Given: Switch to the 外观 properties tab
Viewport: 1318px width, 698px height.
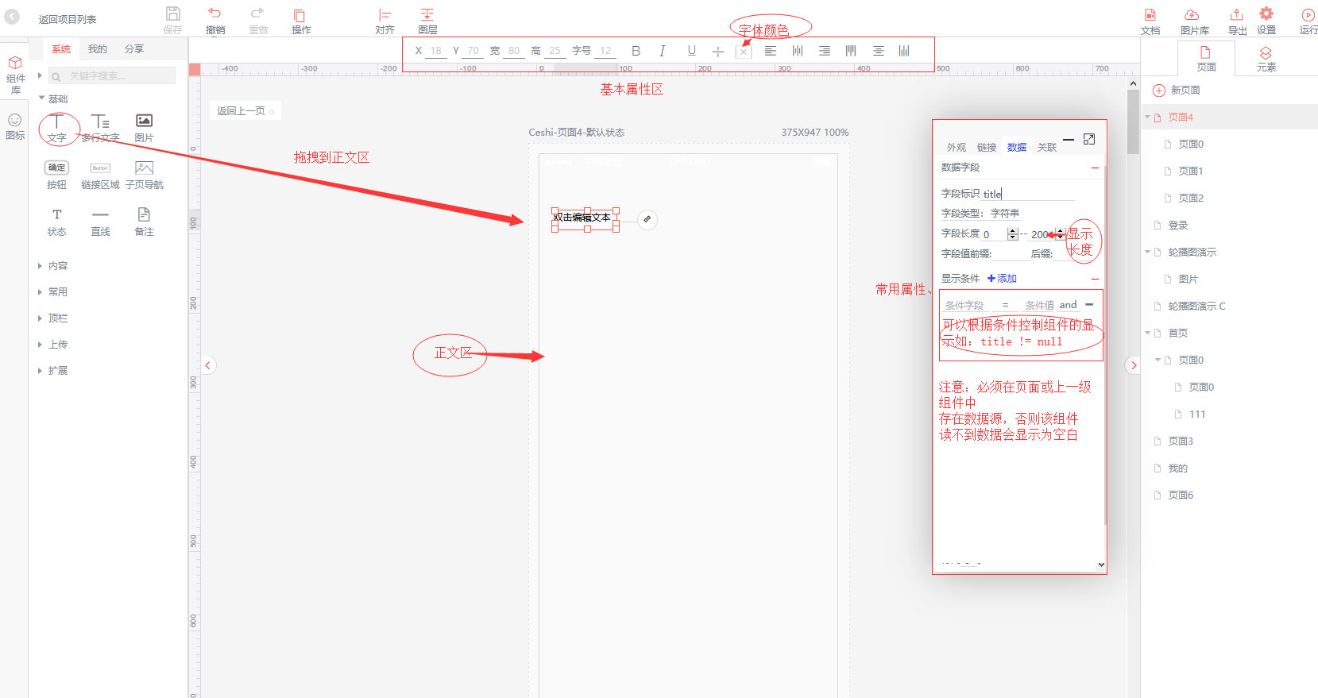Looking at the screenshot, I should point(956,148).
